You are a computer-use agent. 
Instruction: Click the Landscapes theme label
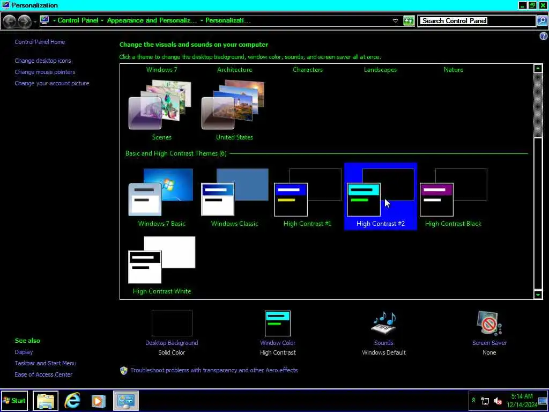click(x=380, y=69)
